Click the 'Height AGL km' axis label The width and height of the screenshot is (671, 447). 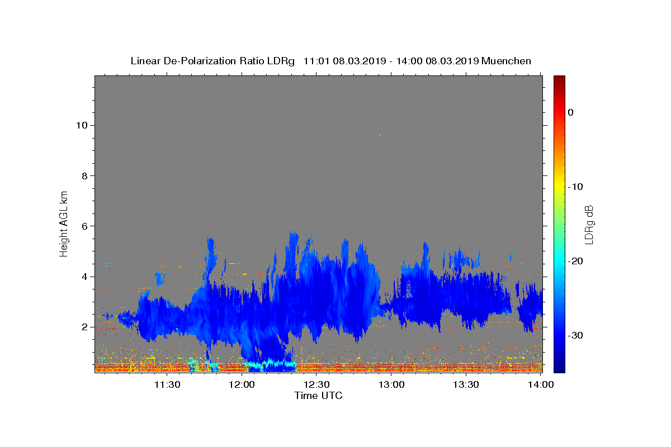[64, 223]
